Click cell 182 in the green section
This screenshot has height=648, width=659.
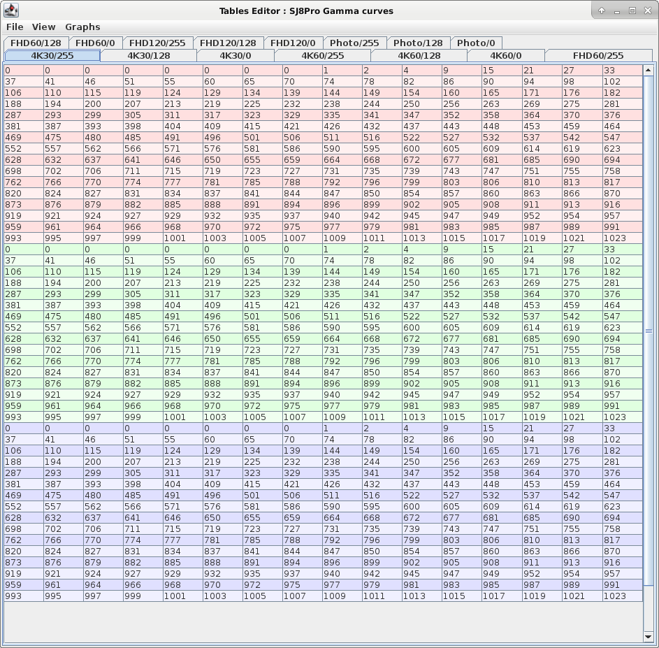point(623,272)
